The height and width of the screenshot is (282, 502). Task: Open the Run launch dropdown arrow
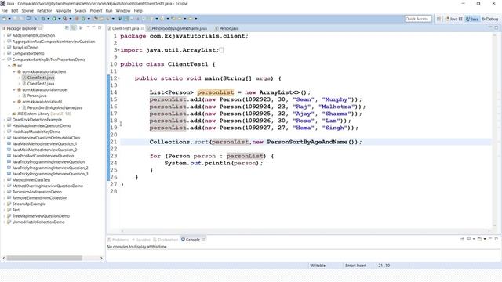tap(60, 19)
